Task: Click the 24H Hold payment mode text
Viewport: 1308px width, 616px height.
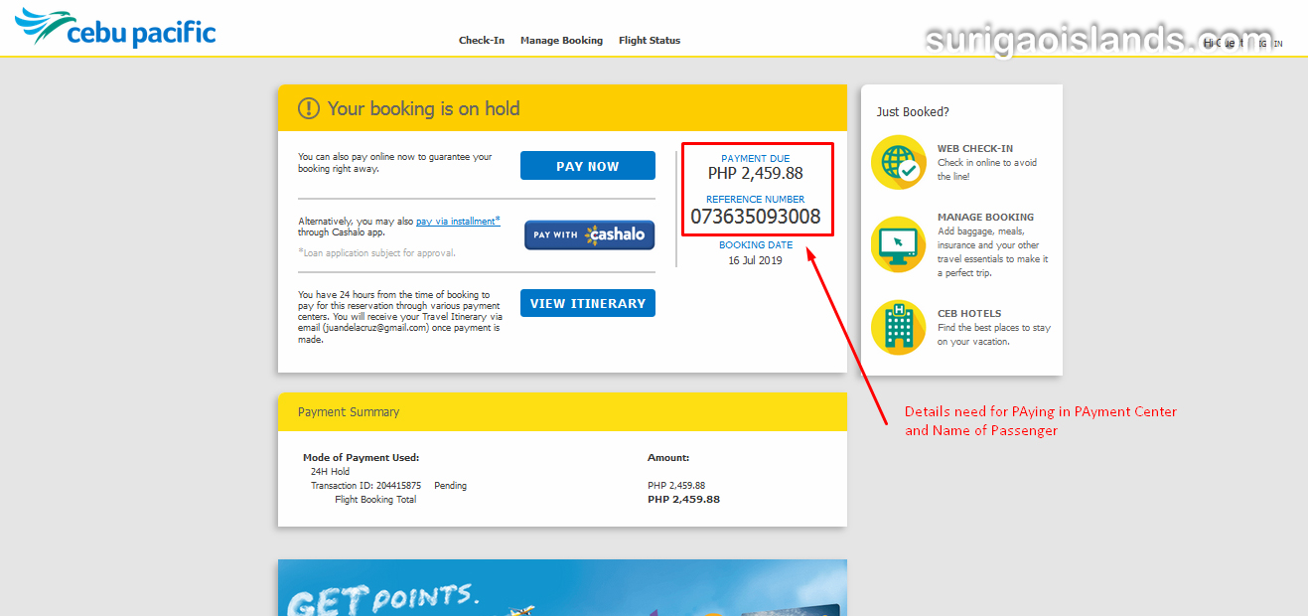Action: point(331,472)
